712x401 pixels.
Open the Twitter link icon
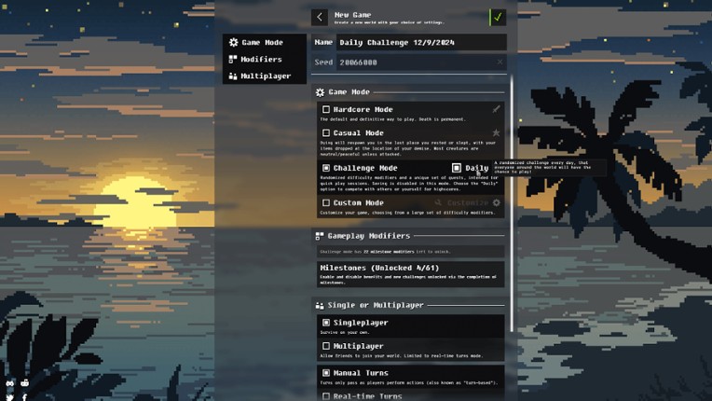click(10, 396)
